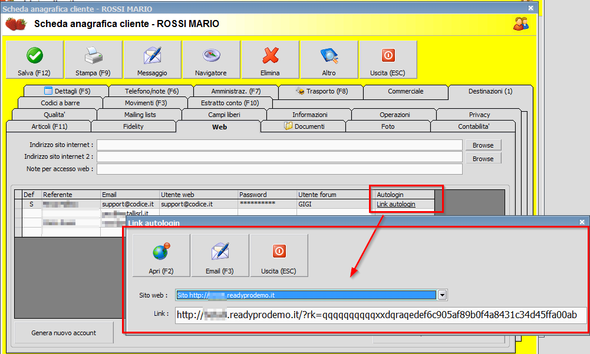Image resolution: width=590 pixels, height=354 pixels.
Task: Click the Password column header
Action: tap(268, 195)
